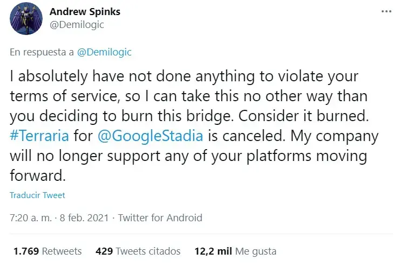The height and width of the screenshot is (267, 400).
Task: Open @Demilogic in the 'En respuesta a' line
Action: 105,52
